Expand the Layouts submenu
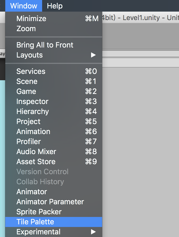 pyautogui.click(x=29, y=55)
